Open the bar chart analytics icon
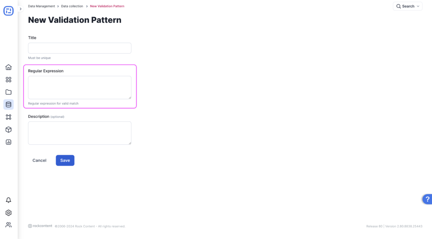Image resolution: width=432 pixels, height=239 pixels. pyautogui.click(x=8, y=142)
